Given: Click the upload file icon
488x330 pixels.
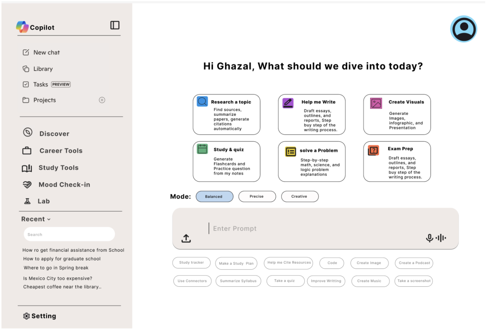Looking at the screenshot, I should [x=186, y=238].
